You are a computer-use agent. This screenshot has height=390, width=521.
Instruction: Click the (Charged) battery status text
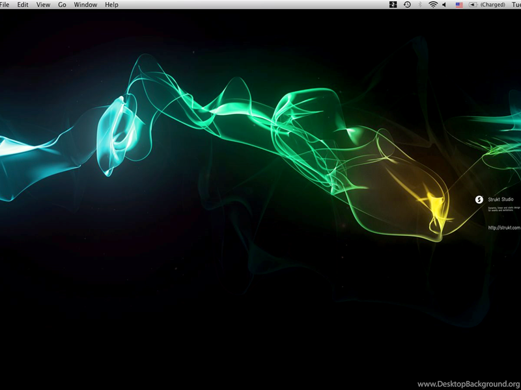click(x=493, y=5)
